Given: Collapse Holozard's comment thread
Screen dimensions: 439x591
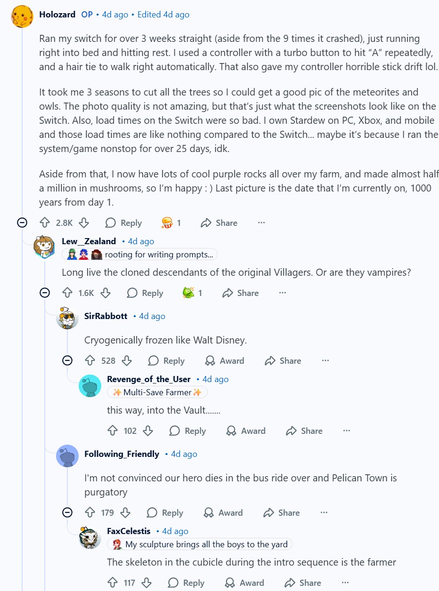Looking at the screenshot, I should click(22, 223).
